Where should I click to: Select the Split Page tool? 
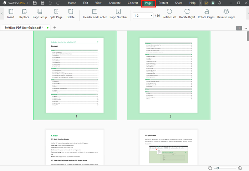(56, 14)
